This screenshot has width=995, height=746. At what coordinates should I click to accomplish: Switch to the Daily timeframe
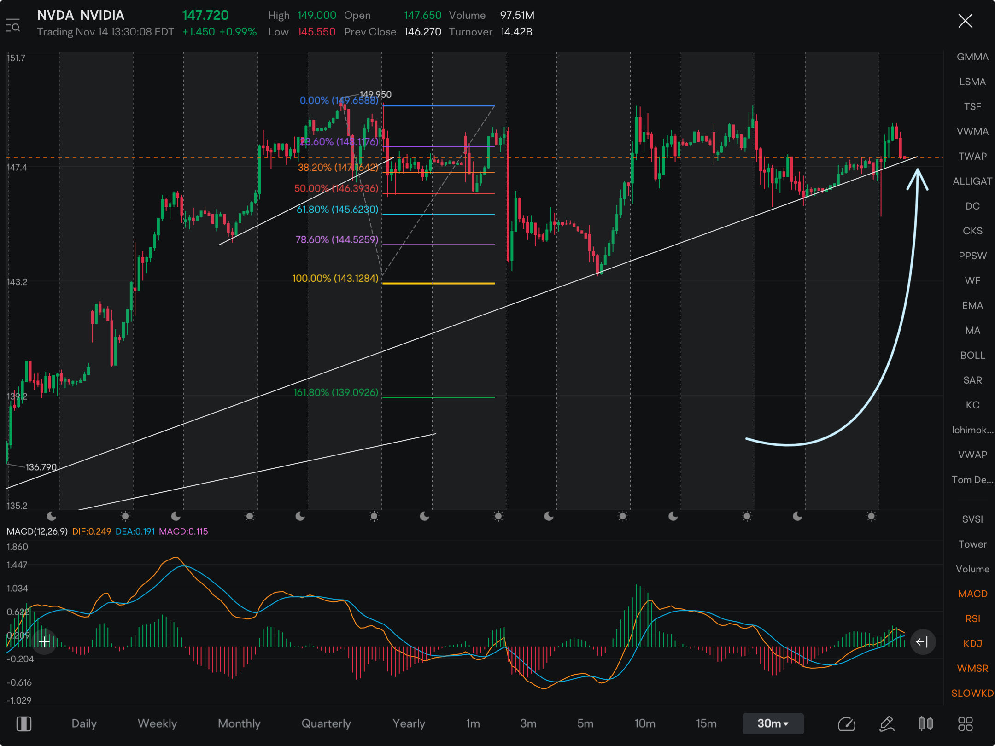tap(84, 723)
